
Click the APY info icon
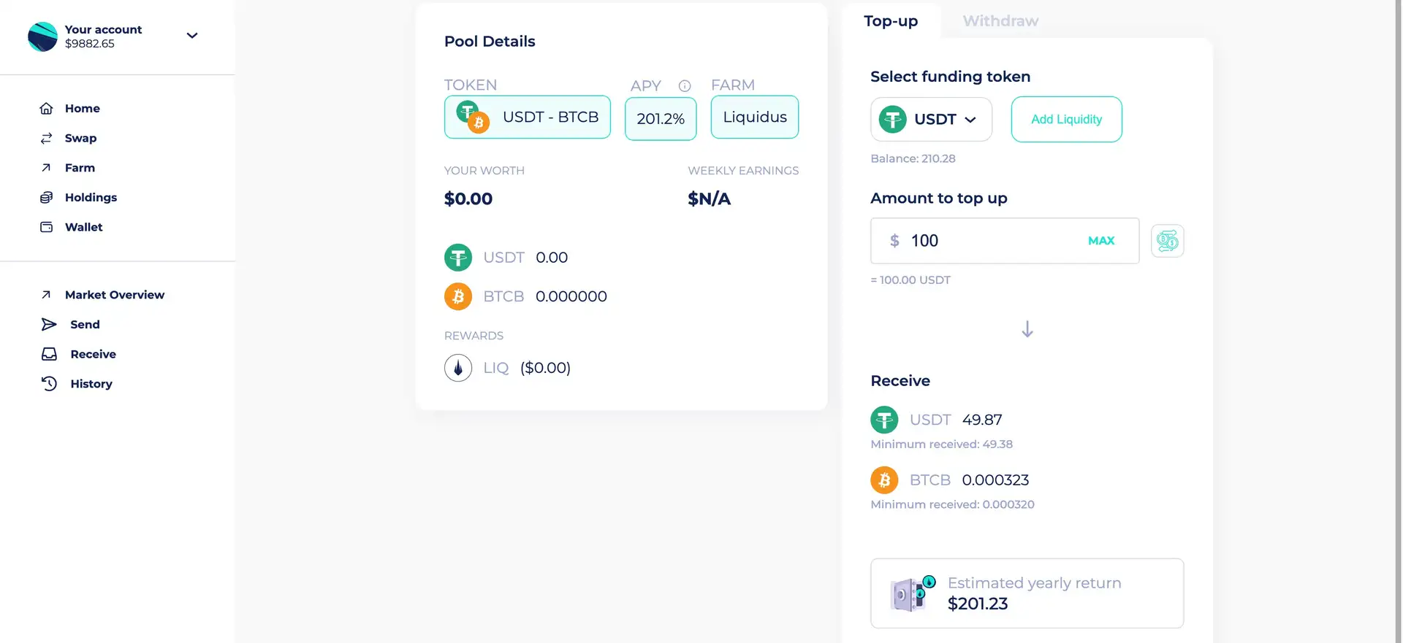[685, 86]
